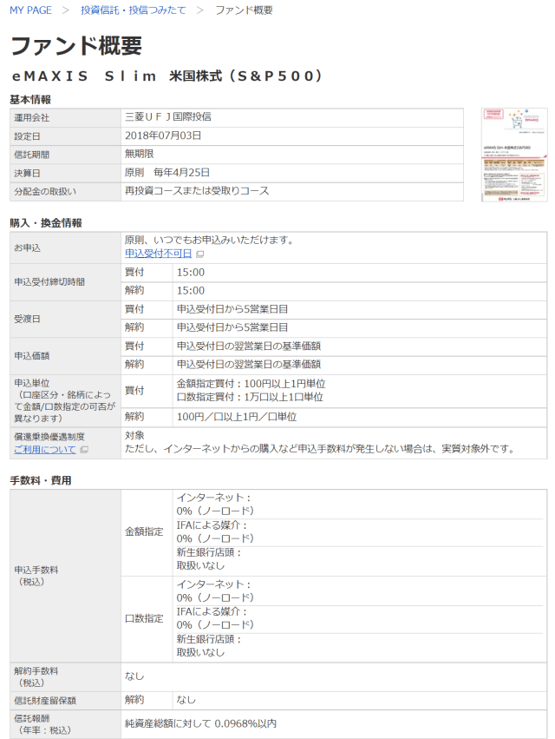The image size is (555, 739).
Task: Click the ファンド概要 page heading
Action: (76, 46)
